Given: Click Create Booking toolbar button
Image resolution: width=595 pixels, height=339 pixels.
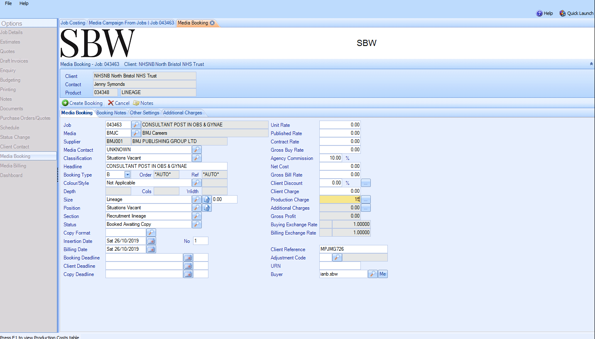Looking at the screenshot, I should pos(82,103).
